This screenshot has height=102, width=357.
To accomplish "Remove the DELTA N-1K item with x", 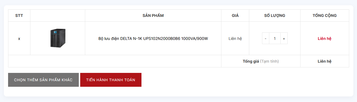I will coord(19,39).
